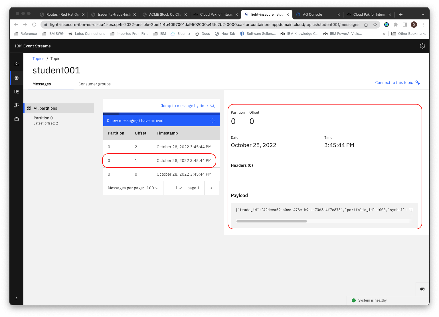
Task: Click the IBM Event Streams header title
Action: 33,46
